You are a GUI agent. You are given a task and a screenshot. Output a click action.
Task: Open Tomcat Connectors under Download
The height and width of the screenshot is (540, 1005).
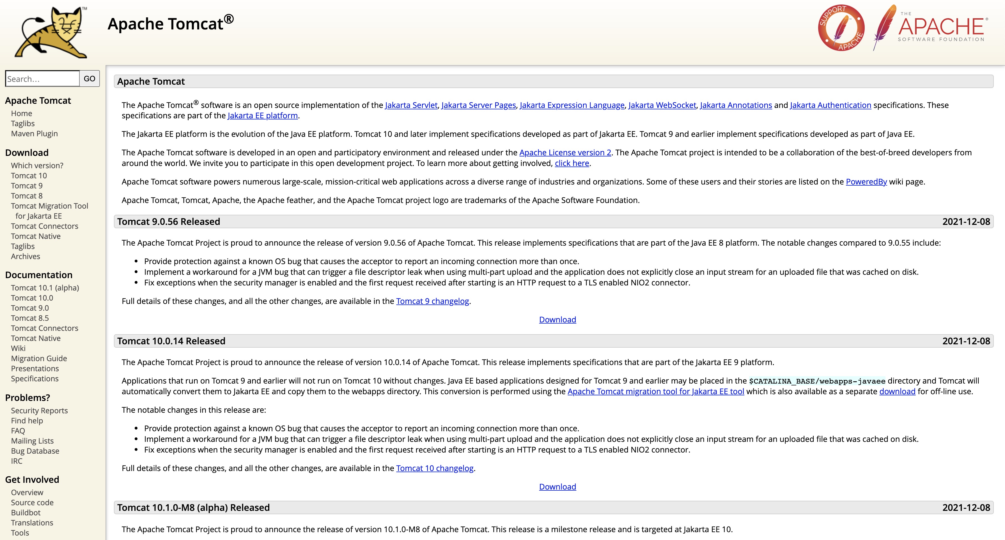[x=45, y=226]
